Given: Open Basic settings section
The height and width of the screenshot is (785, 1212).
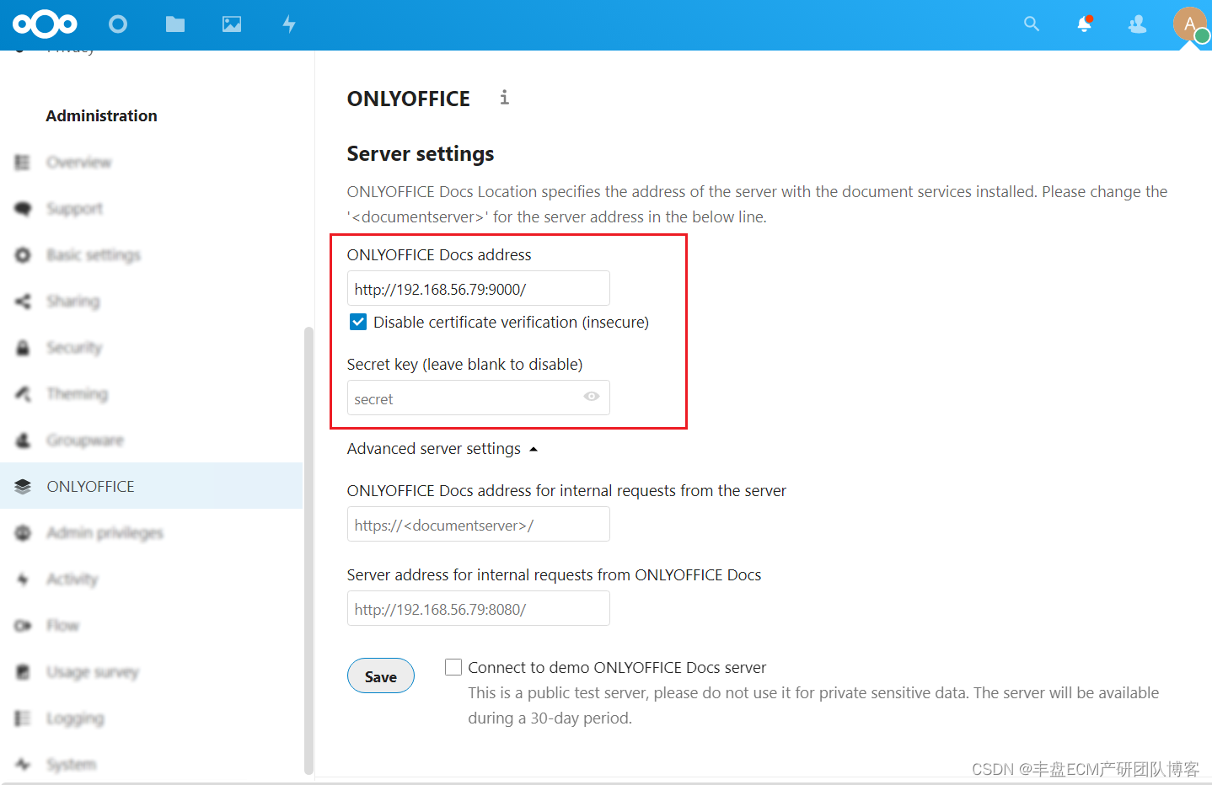Looking at the screenshot, I should tap(94, 254).
